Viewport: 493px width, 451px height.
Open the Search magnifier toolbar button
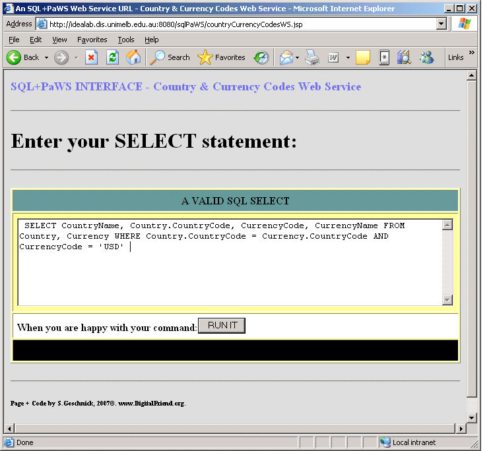[x=170, y=58]
